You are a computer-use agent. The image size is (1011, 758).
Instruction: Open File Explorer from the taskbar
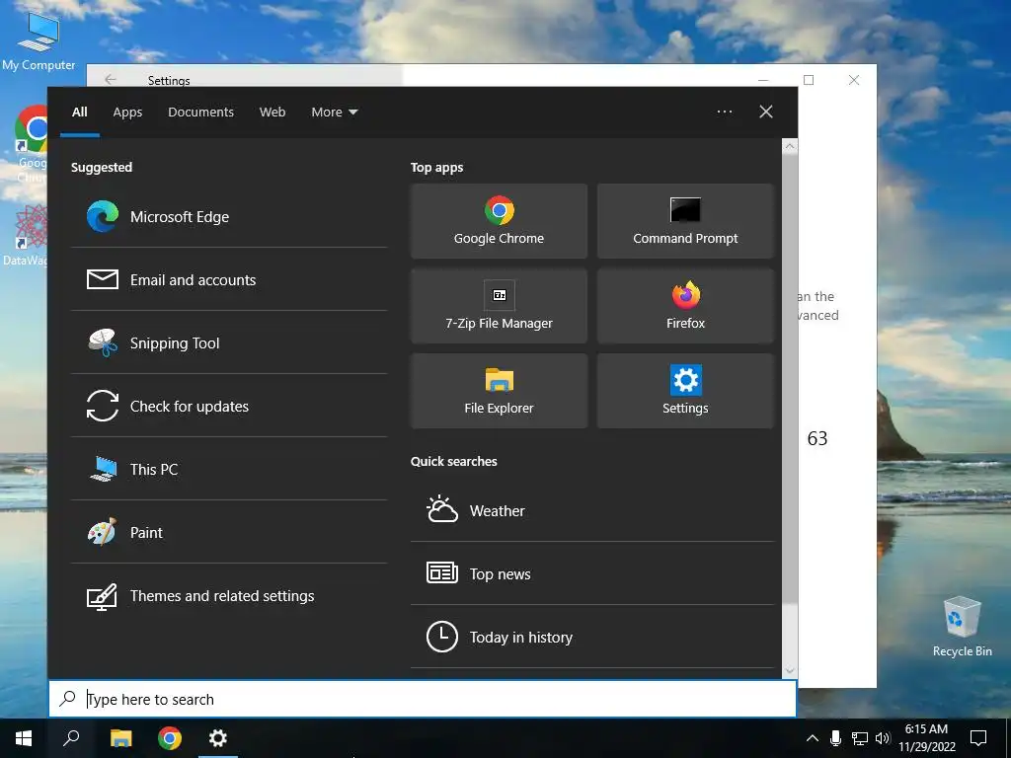coord(120,738)
